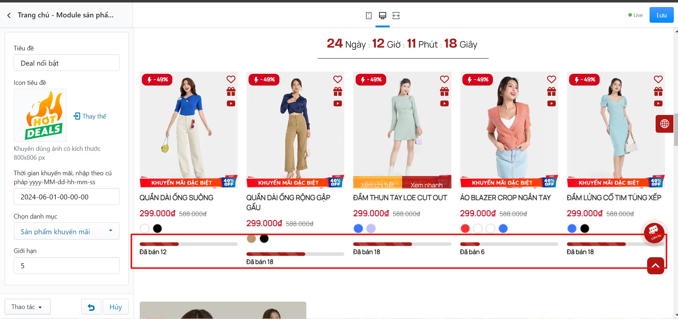Open the globe language button
Image resolution: width=678 pixels, height=319 pixels.
coord(665,124)
